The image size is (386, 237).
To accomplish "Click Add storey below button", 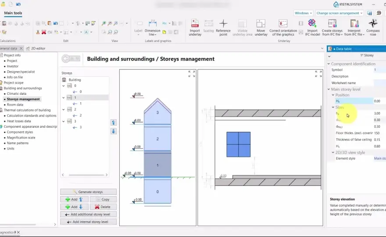I will click(x=74, y=207).
